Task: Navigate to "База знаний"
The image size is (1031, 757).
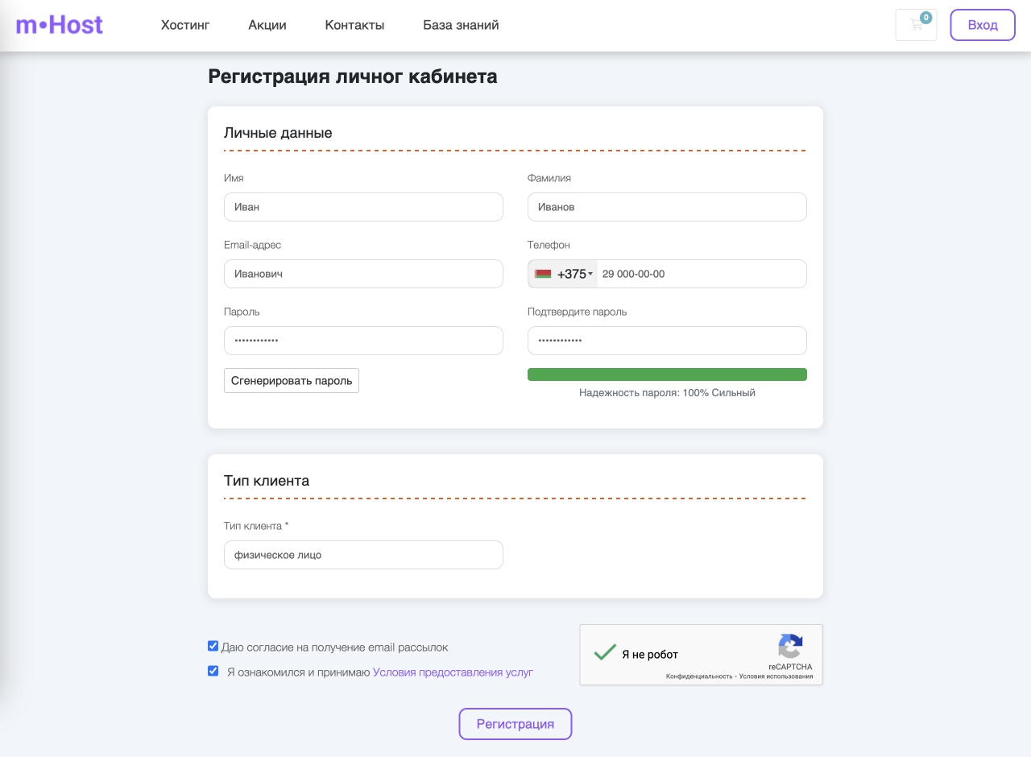Action: 461,25
